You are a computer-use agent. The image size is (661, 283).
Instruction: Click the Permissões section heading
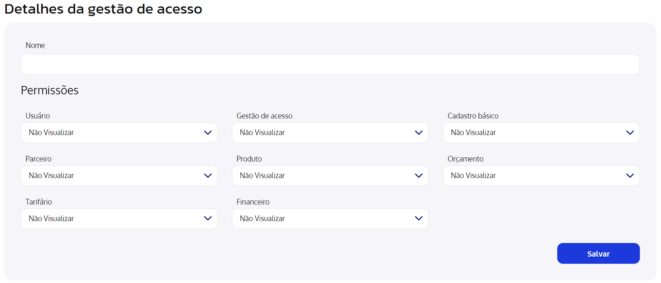[50, 90]
